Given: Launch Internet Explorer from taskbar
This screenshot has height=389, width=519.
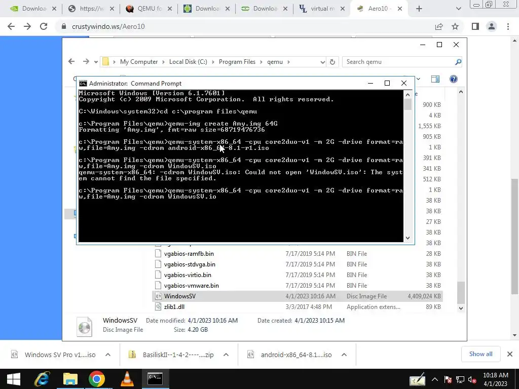Looking at the screenshot, I should (42, 379).
